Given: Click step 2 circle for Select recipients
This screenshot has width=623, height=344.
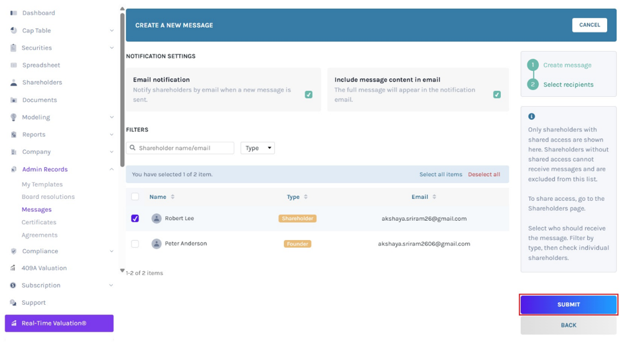Looking at the screenshot, I should click(x=533, y=84).
